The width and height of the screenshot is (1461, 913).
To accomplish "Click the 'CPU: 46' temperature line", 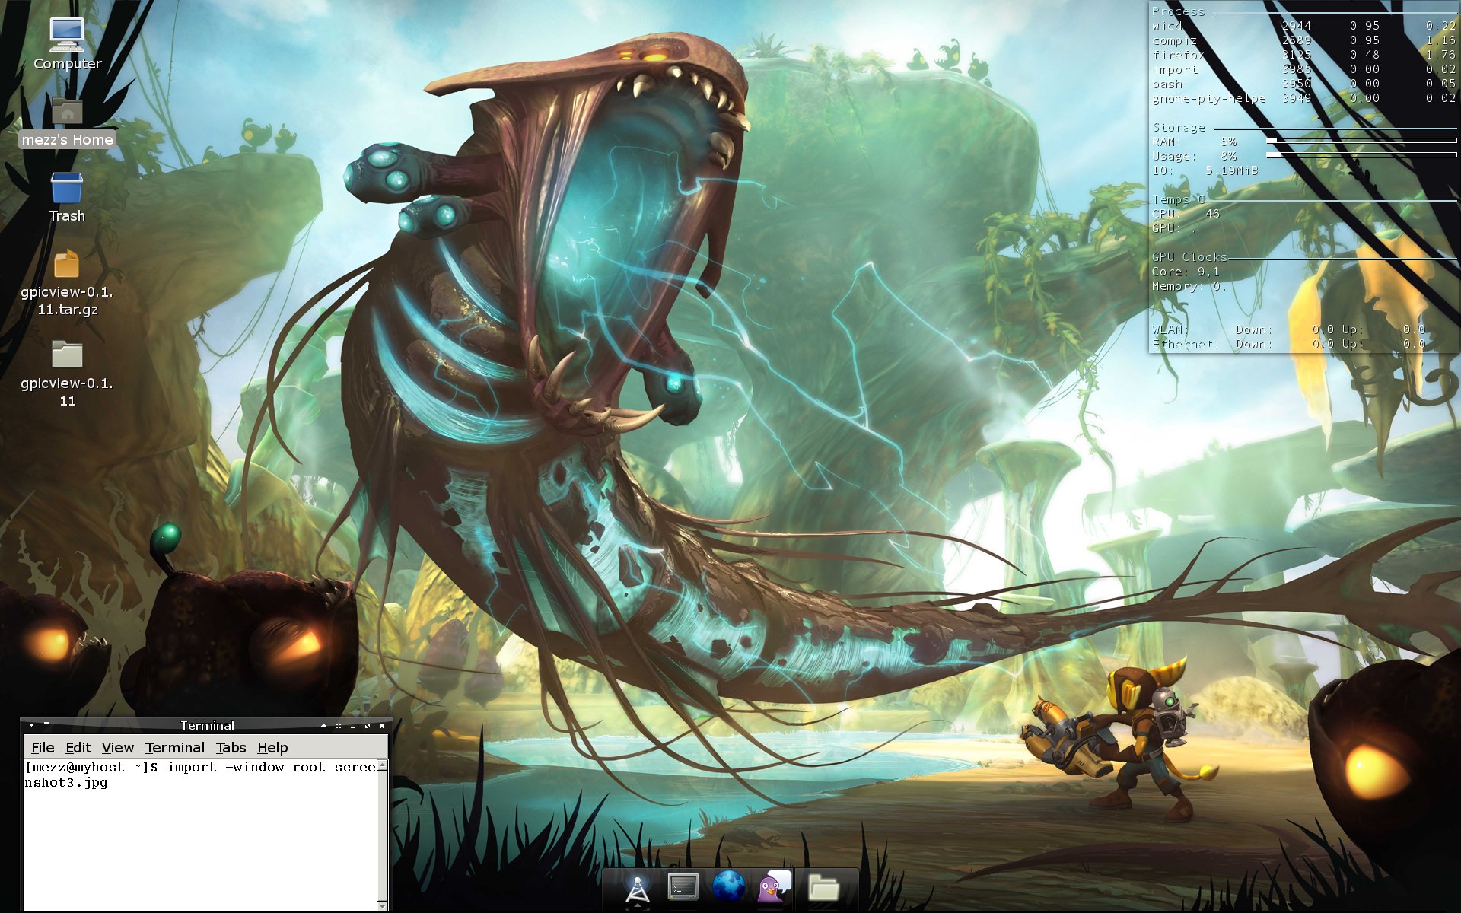I will pyautogui.click(x=1186, y=214).
